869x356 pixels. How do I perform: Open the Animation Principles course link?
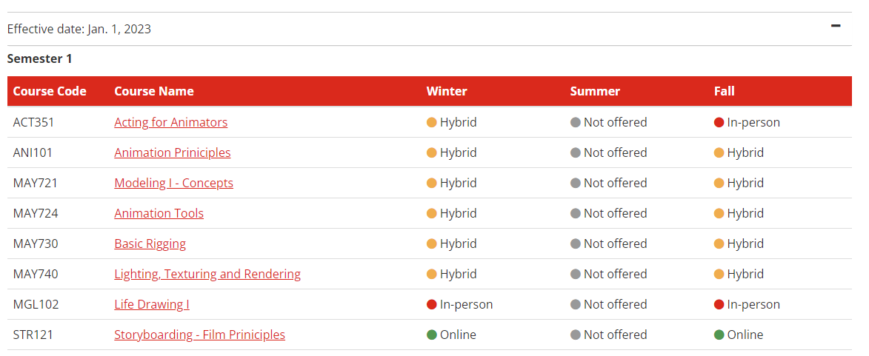pos(172,152)
